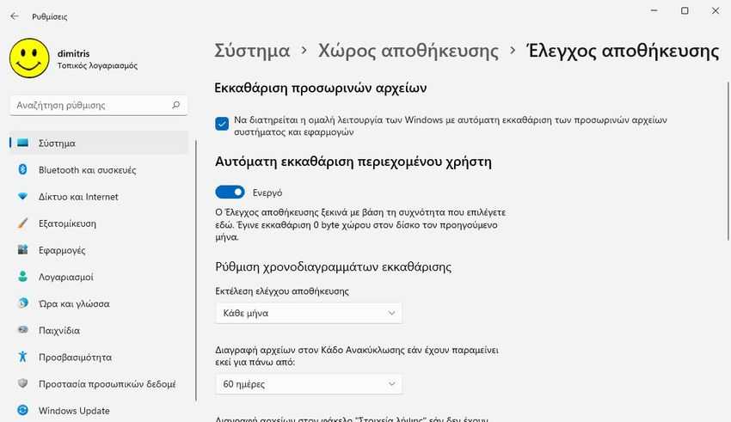
Task: Open the 60 ημέρες dropdown
Action: [309, 384]
